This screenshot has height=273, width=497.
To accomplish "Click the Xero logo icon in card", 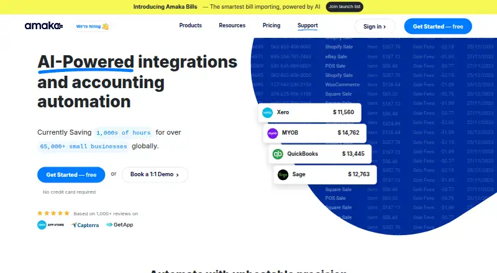I will point(267,112).
